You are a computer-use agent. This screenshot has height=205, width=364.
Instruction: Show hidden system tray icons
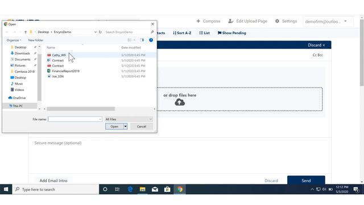(x=312, y=190)
